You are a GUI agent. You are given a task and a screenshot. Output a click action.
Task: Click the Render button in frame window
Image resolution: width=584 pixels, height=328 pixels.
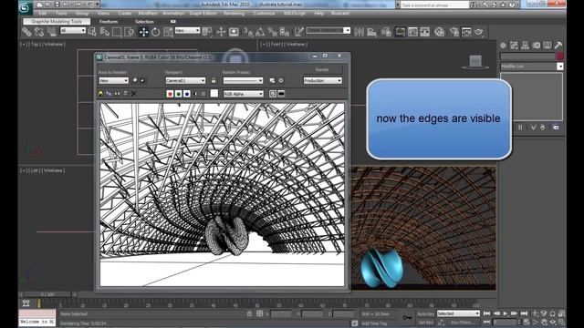point(322,69)
